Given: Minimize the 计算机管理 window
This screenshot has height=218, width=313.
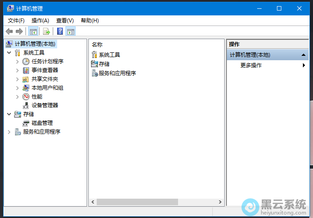Looking at the screenshot, I should coord(259,8).
